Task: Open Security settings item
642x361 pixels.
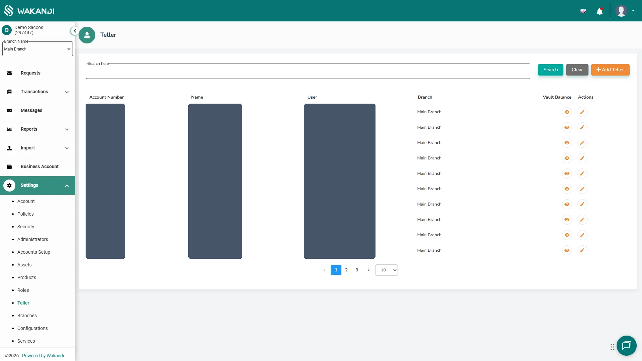Action: (26, 227)
